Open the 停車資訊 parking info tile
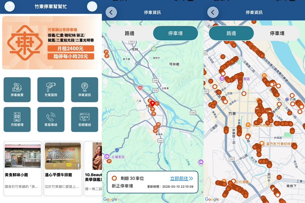 point(85,90)
